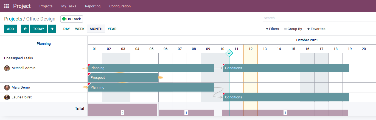Screen dimensions: 376x120
Task: Click the ADD button
Action: [10, 29]
